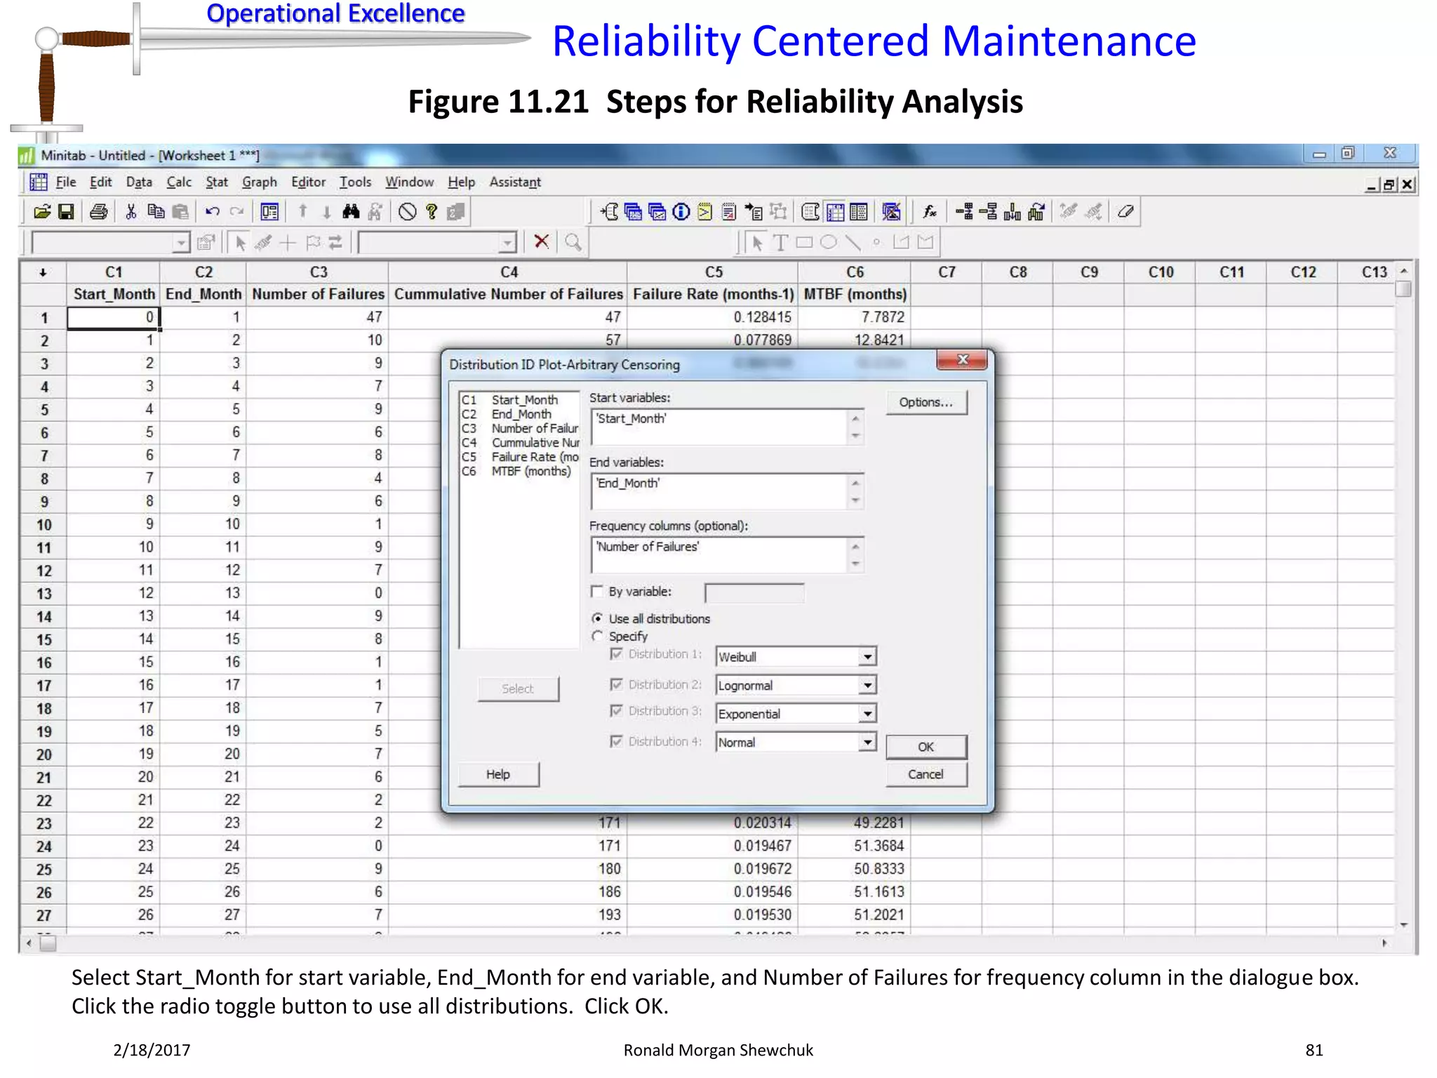Click the Select button in the dialog
The height and width of the screenshot is (1078, 1437).
(518, 688)
